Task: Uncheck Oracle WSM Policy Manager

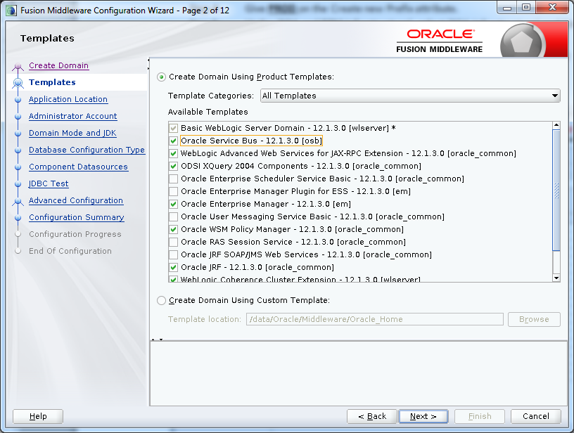Action: tap(174, 229)
